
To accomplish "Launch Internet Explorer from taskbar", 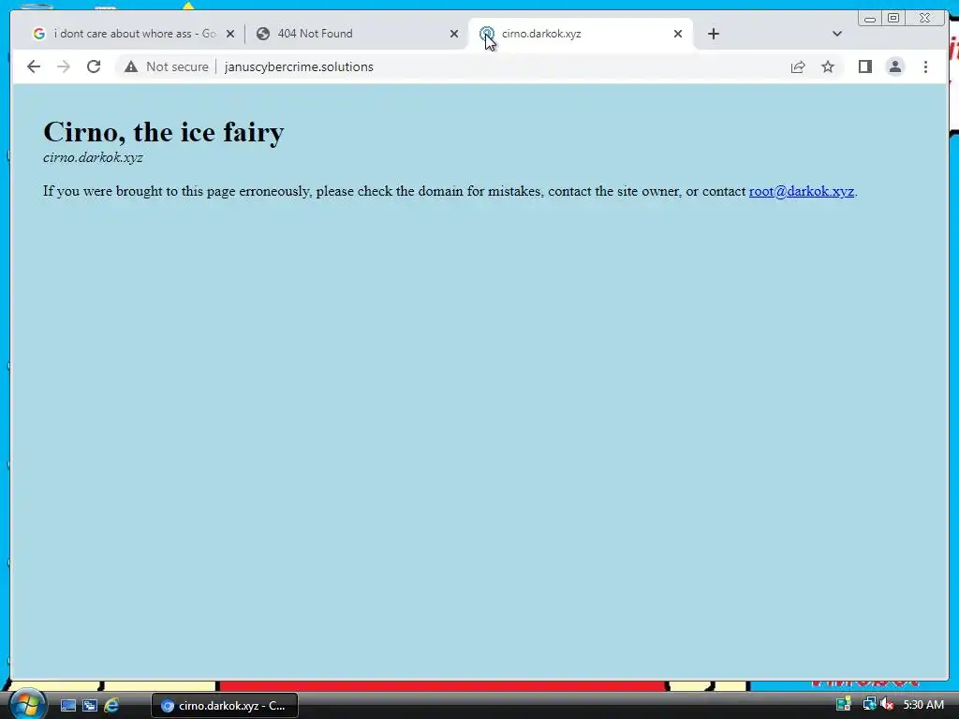I will coord(111,705).
